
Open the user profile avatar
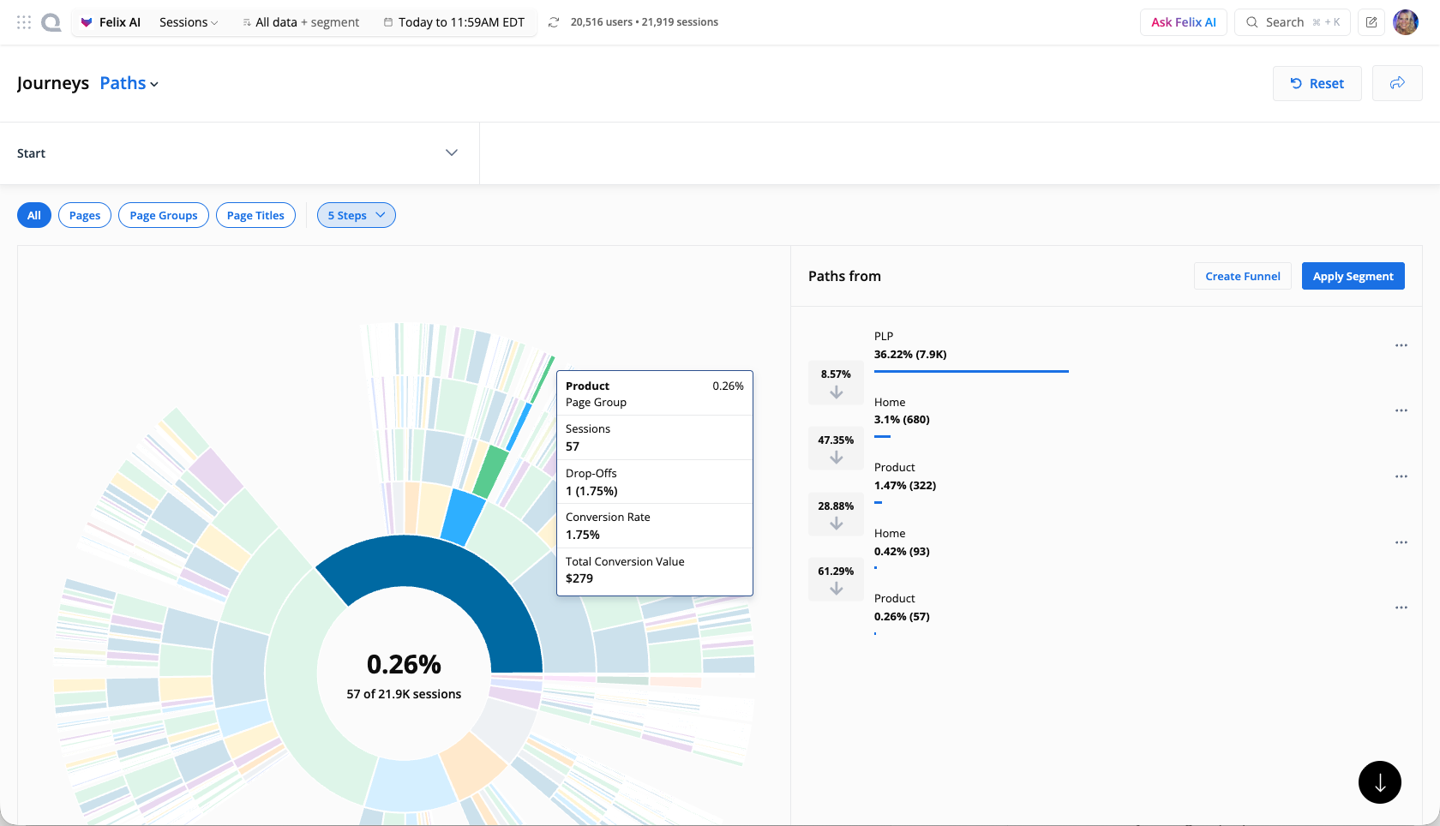[x=1406, y=22]
